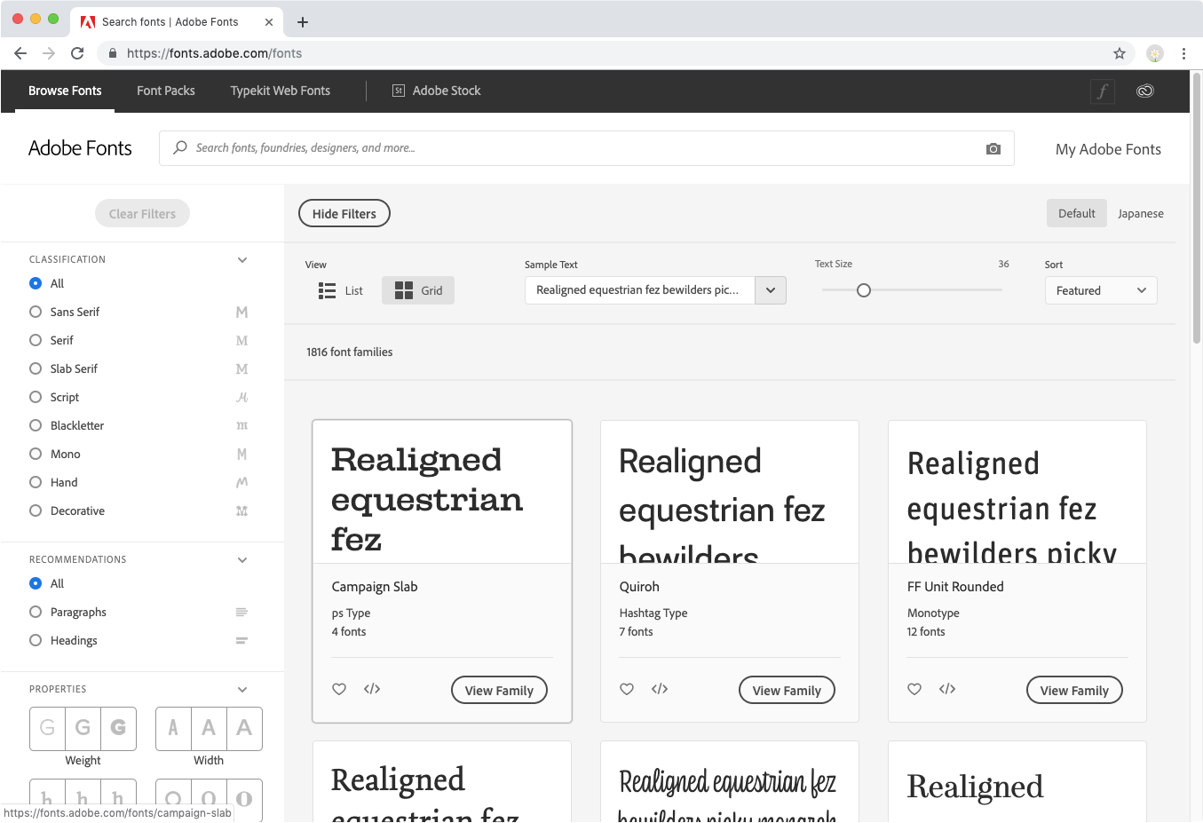Open ps Type foundry link
The height and width of the screenshot is (823, 1203).
click(351, 613)
